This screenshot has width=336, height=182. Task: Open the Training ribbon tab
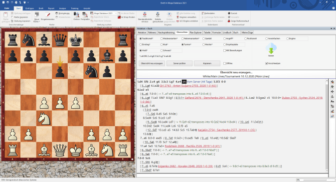click(75, 8)
